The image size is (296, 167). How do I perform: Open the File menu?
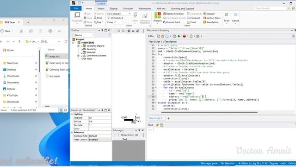(76, 8)
